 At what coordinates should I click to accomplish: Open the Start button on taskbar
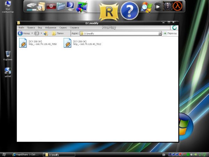(4, 155)
